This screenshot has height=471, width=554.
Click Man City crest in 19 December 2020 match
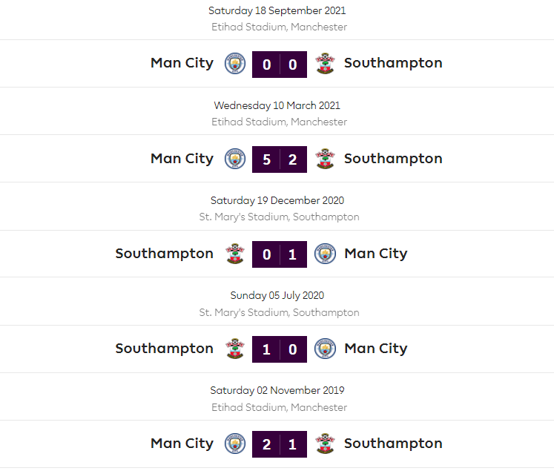tap(325, 254)
